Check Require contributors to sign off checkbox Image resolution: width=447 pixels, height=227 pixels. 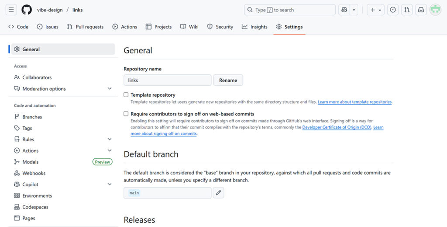(126, 114)
